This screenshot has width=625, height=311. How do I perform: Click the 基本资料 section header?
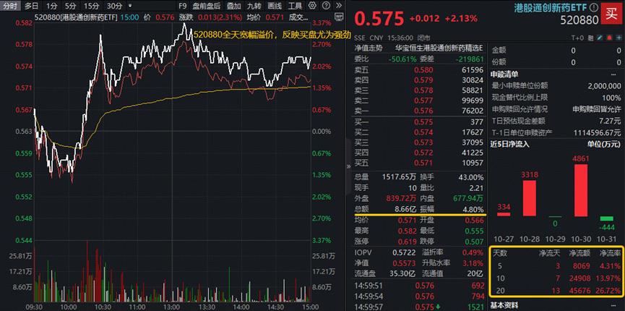[505, 305]
